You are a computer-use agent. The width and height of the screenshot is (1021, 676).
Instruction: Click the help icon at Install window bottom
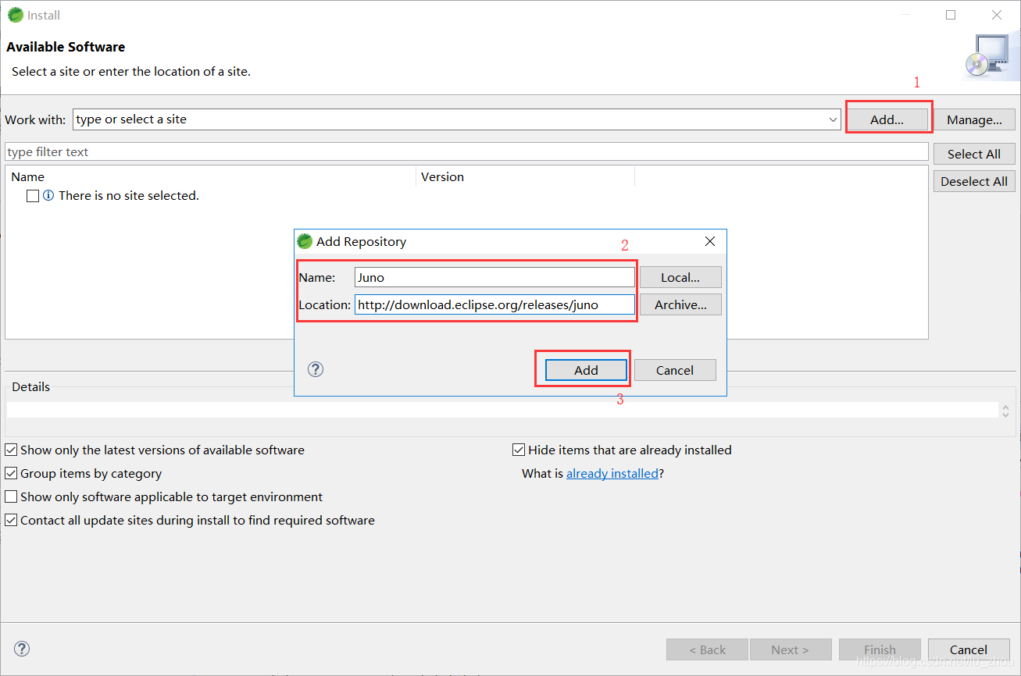22,649
